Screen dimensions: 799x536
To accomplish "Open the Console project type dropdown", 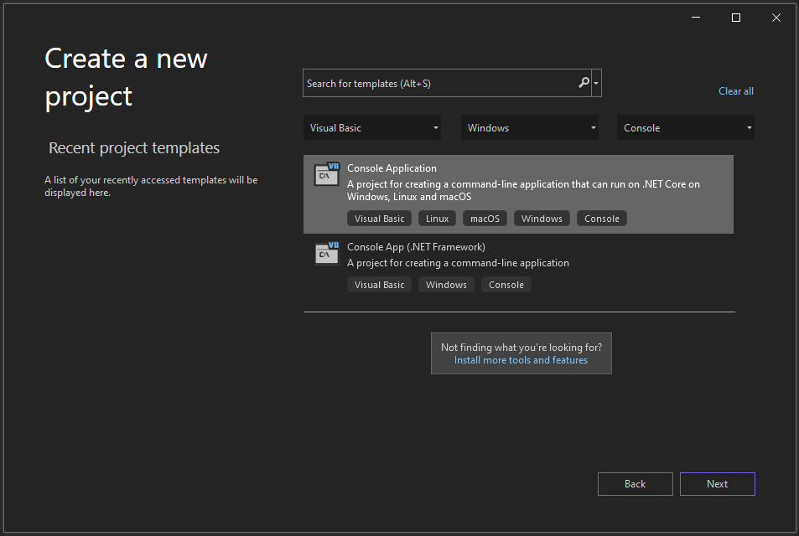I will pyautogui.click(x=686, y=128).
